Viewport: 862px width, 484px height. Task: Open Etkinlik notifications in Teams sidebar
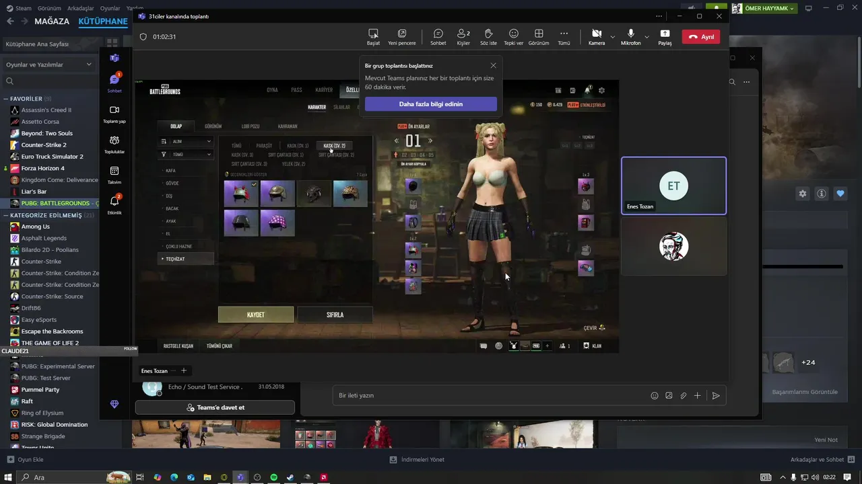click(114, 204)
